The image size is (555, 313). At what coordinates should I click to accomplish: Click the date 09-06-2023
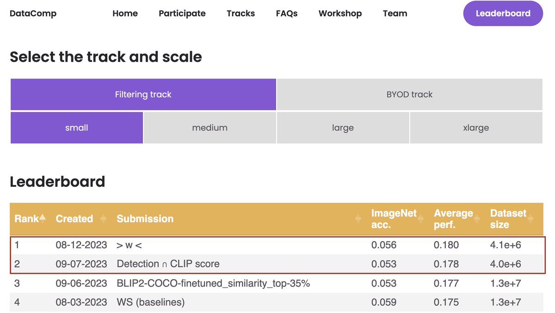(81, 283)
